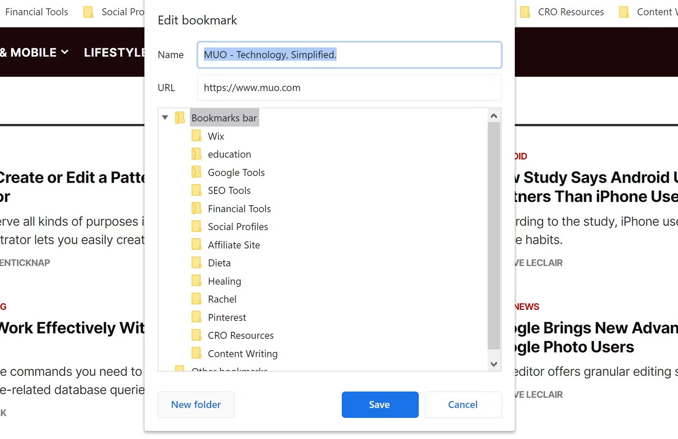Image resolution: width=678 pixels, height=439 pixels.
Task: Open the Android study article headline
Action: pos(597,187)
